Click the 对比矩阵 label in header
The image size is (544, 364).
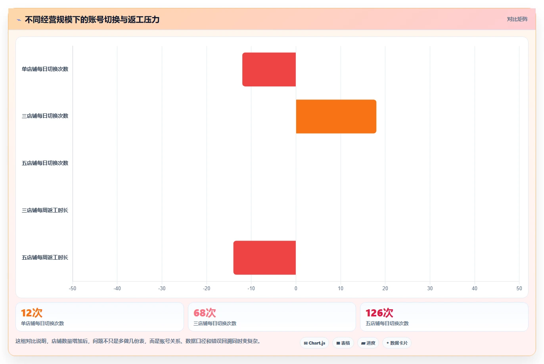tap(517, 19)
